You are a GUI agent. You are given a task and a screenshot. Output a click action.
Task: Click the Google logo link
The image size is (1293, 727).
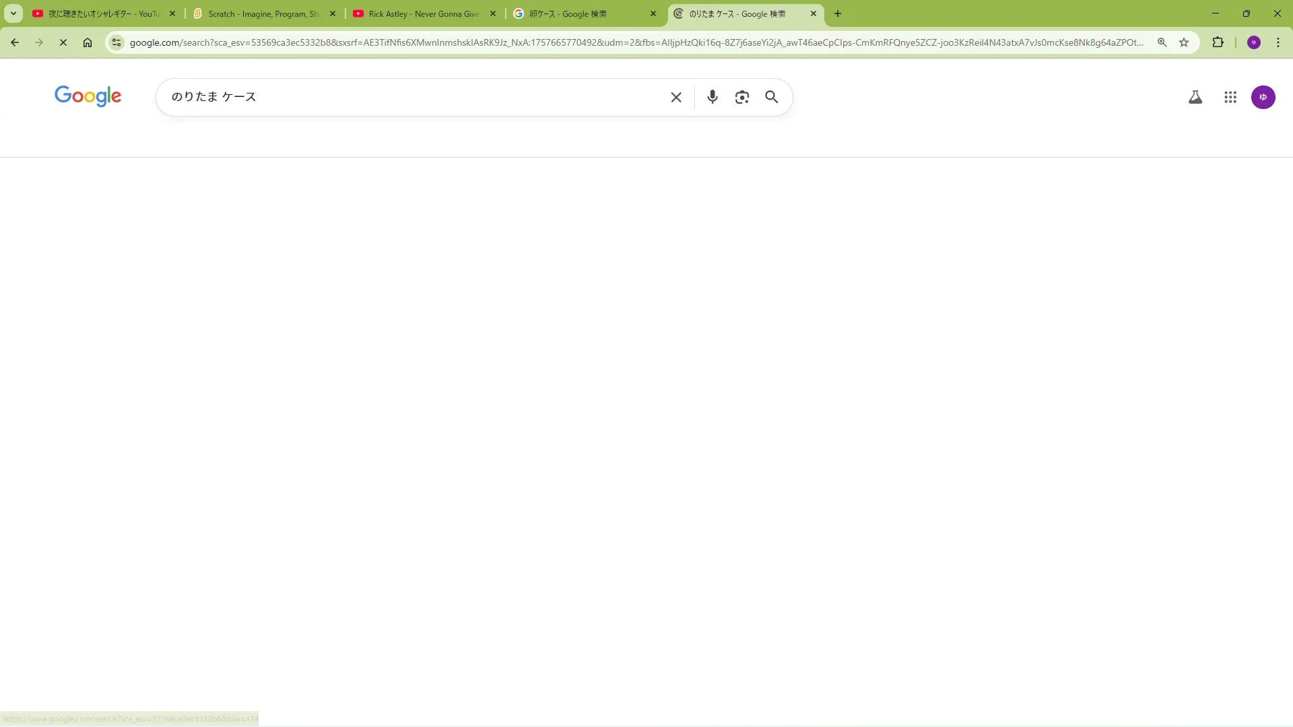[x=88, y=96]
